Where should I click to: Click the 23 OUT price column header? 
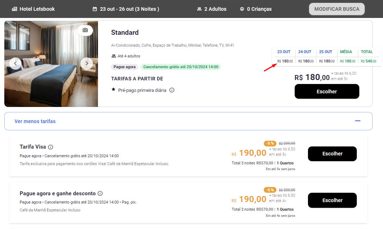pos(284,52)
